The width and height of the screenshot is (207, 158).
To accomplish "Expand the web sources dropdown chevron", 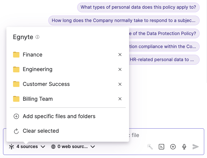I will pos(93,147).
